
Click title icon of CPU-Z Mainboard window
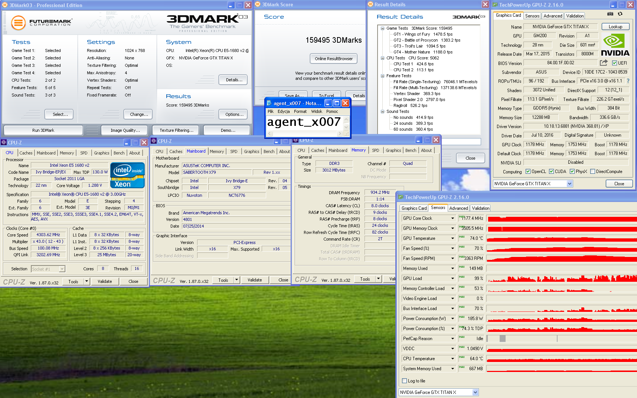pos(154,141)
